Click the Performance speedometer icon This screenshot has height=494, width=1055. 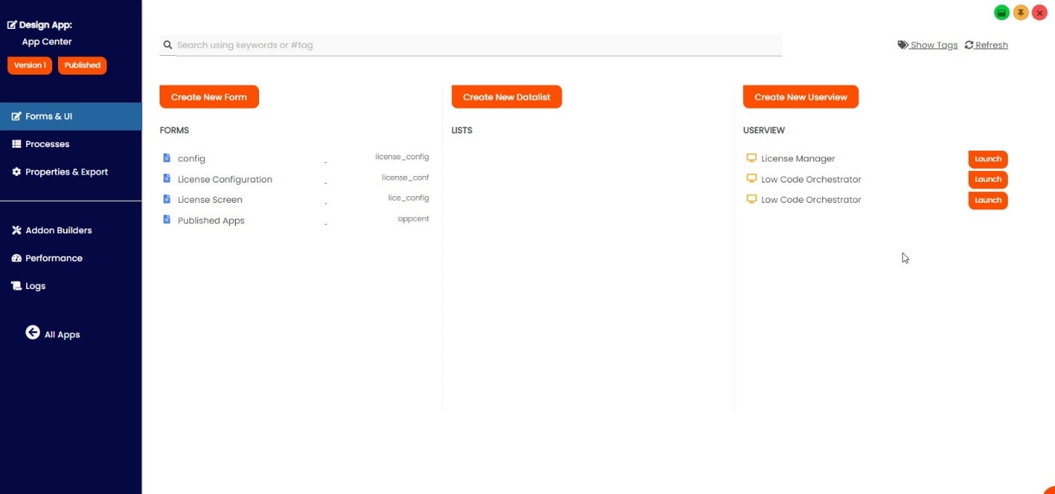pyautogui.click(x=16, y=258)
